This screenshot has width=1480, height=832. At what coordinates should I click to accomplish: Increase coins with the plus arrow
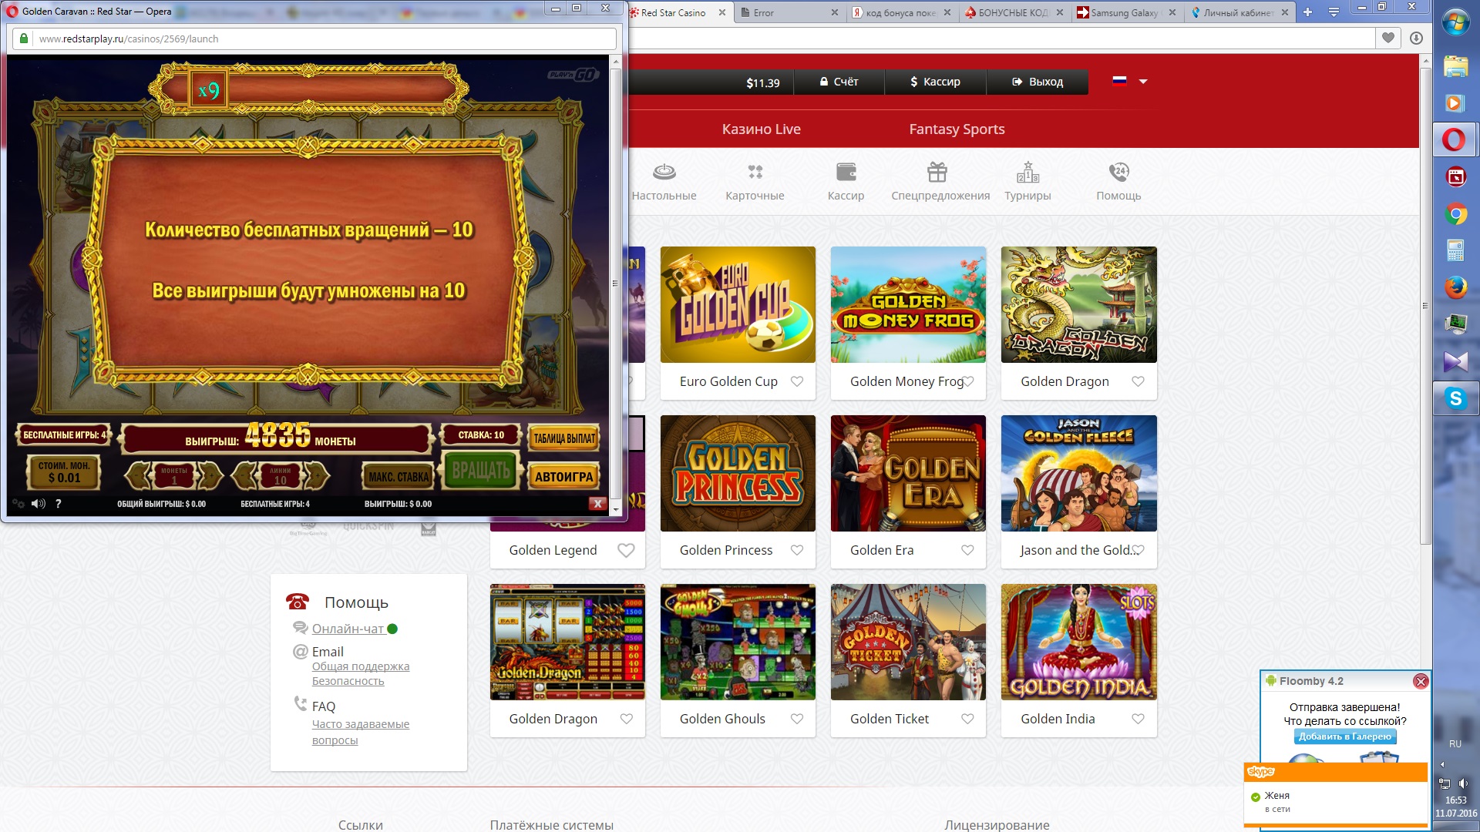[211, 476]
